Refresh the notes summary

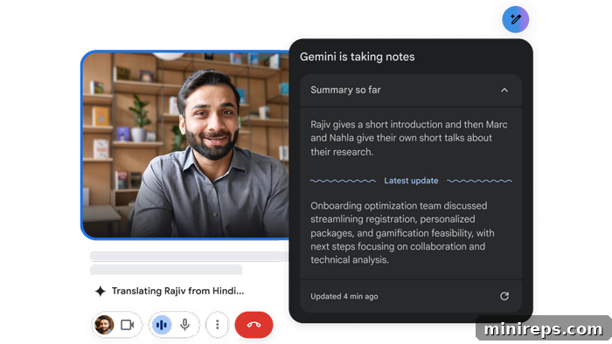click(x=504, y=297)
